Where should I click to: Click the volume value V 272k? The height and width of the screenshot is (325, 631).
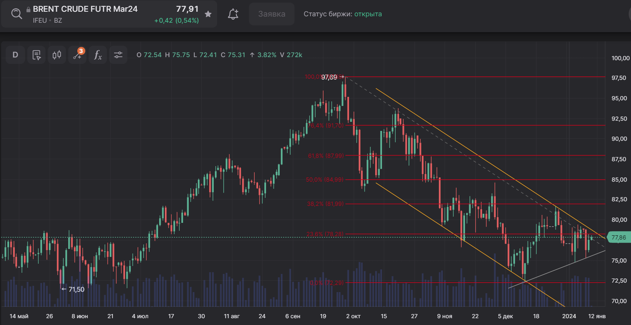click(291, 55)
